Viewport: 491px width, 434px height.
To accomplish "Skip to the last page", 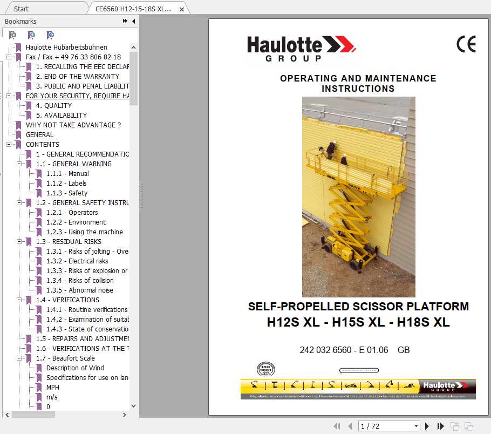I will click(x=440, y=426).
